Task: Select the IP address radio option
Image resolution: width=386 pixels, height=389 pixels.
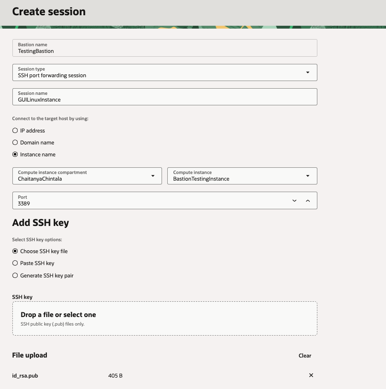Action: tap(15, 131)
